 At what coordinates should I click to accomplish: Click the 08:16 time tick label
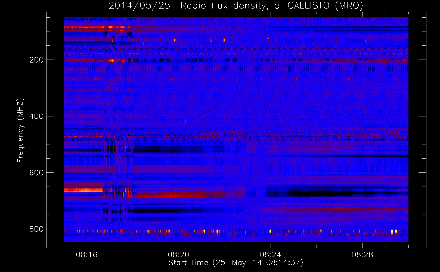86,255
